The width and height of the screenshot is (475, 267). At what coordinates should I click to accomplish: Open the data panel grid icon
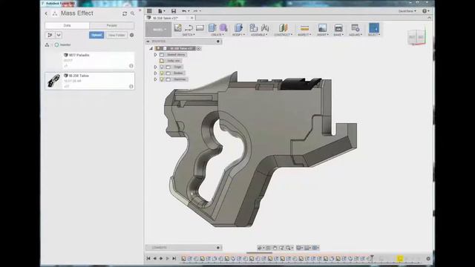click(149, 11)
